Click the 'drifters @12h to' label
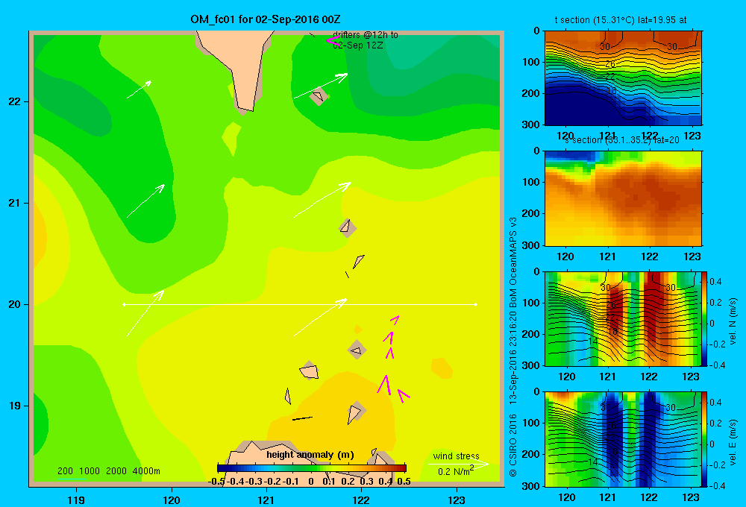 [x=366, y=35]
